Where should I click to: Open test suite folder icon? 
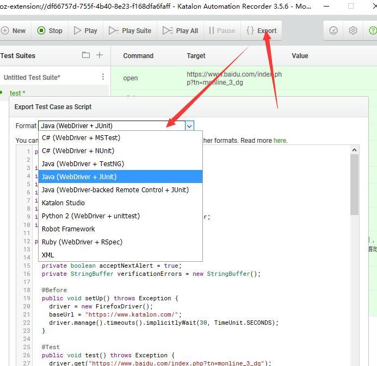(x=86, y=55)
